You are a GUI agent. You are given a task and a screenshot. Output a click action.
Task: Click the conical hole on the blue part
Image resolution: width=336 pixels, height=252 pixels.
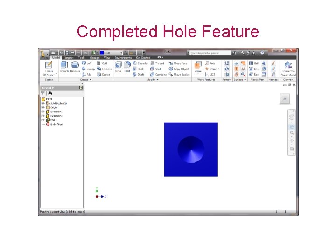191,150
